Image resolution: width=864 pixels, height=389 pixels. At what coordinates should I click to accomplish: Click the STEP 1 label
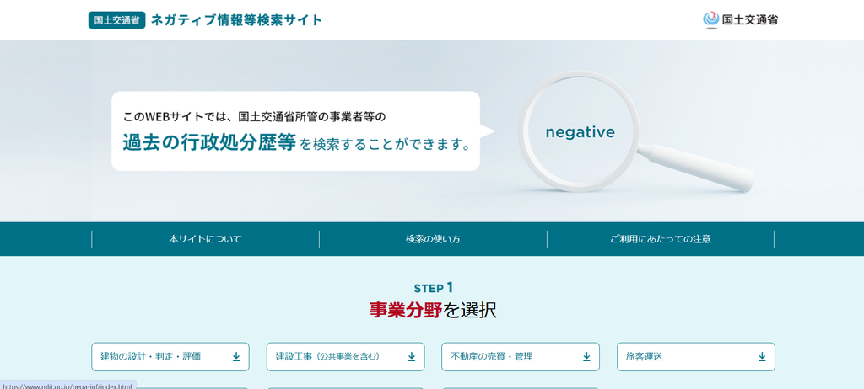click(433, 288)
